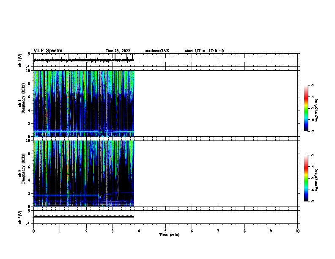
Task: Click the time axis tick label "3"
Action: click(x=113, y=231)
